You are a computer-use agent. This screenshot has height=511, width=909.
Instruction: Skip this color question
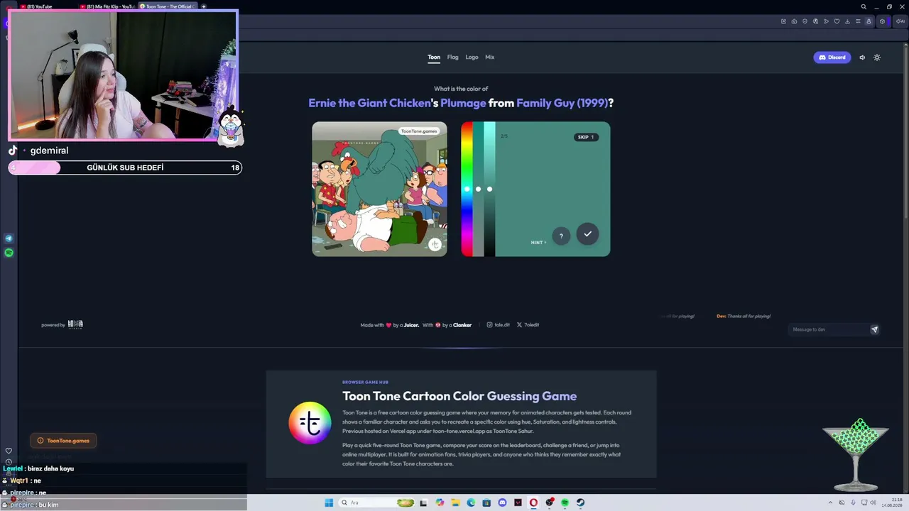(586, 137)
